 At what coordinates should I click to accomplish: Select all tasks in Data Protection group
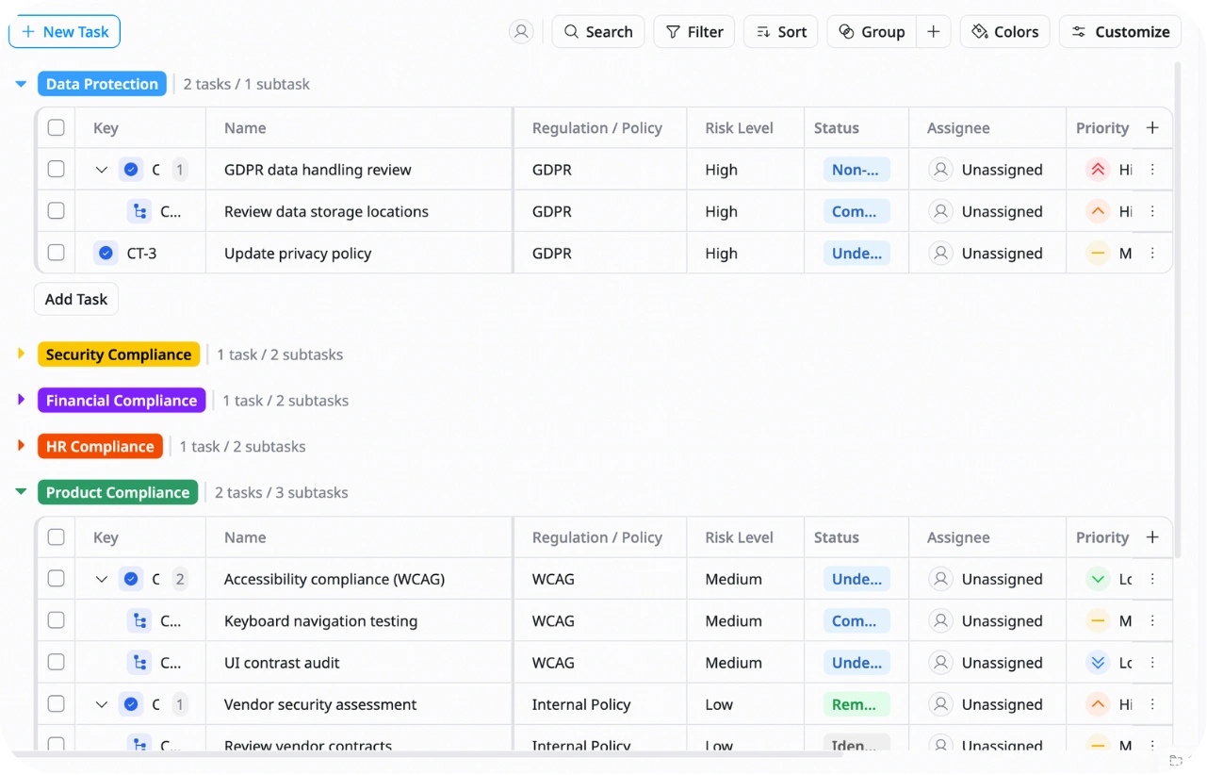pyautogui.click(x=57, y=128)
